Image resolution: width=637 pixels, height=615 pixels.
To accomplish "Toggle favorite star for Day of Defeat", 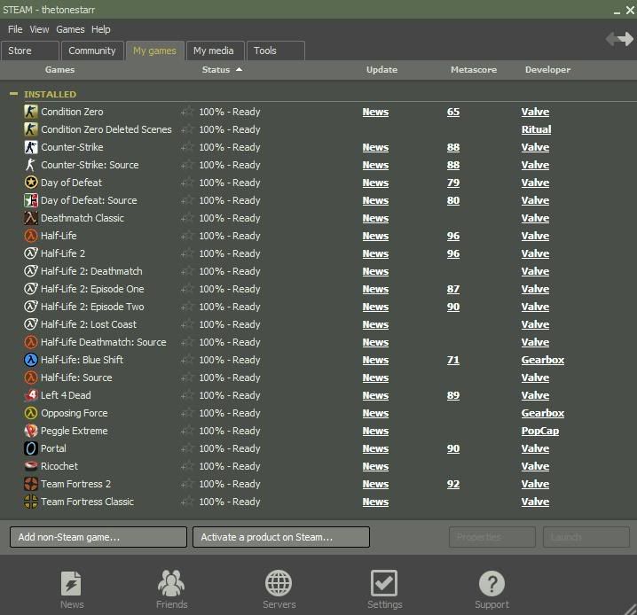I will pos(188,183).
